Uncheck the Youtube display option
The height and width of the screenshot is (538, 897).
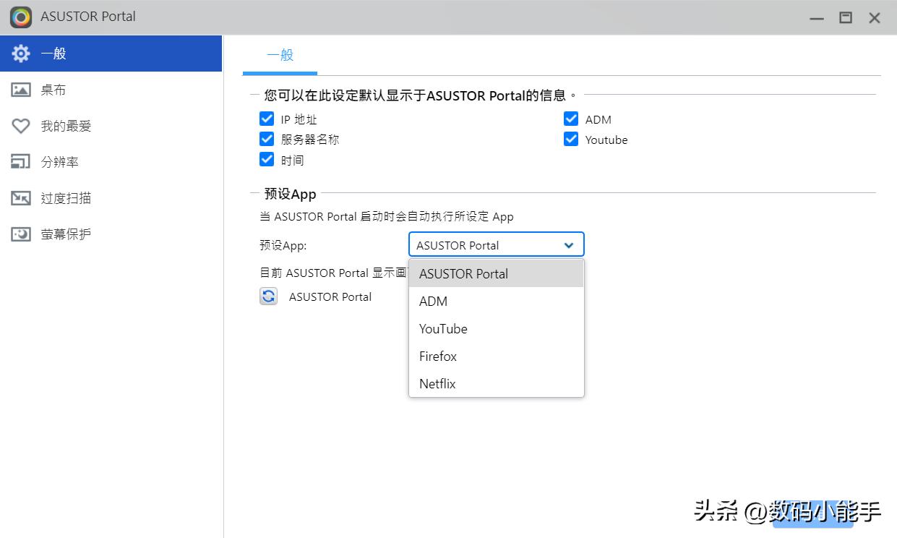(x=571, y=140)
